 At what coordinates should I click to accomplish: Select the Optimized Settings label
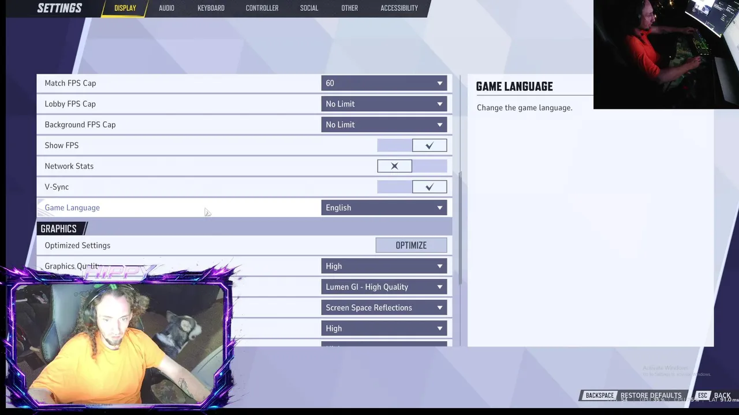tap(77, 246)
